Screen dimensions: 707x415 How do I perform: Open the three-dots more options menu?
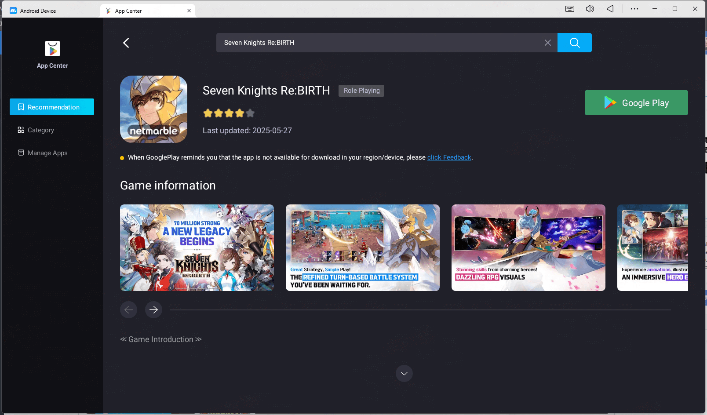coord(634,9)
